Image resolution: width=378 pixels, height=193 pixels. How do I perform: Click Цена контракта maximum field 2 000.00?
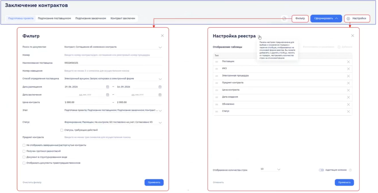click(x=139, y=102)
